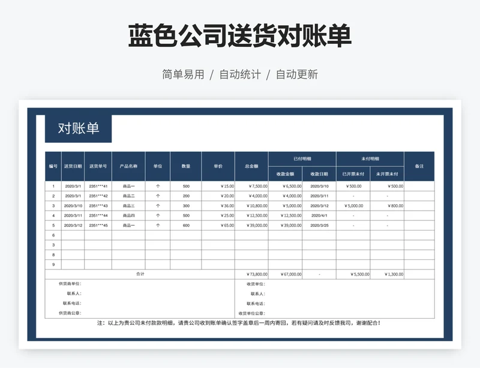Select the 数量 column header
480x368 pixels.
point(186,166)
